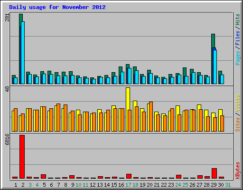Click green day label '11' on the axis
This screenshot has width=243, height=190.
85,185
